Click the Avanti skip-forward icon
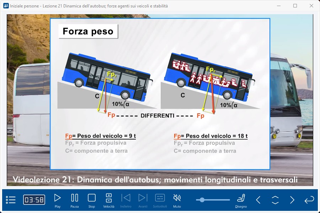 tap(143, 198)
